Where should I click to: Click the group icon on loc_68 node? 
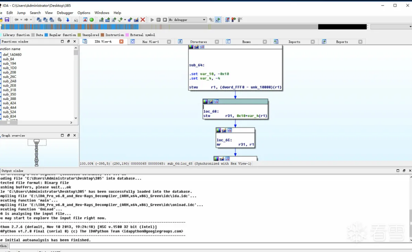(216, 102)
